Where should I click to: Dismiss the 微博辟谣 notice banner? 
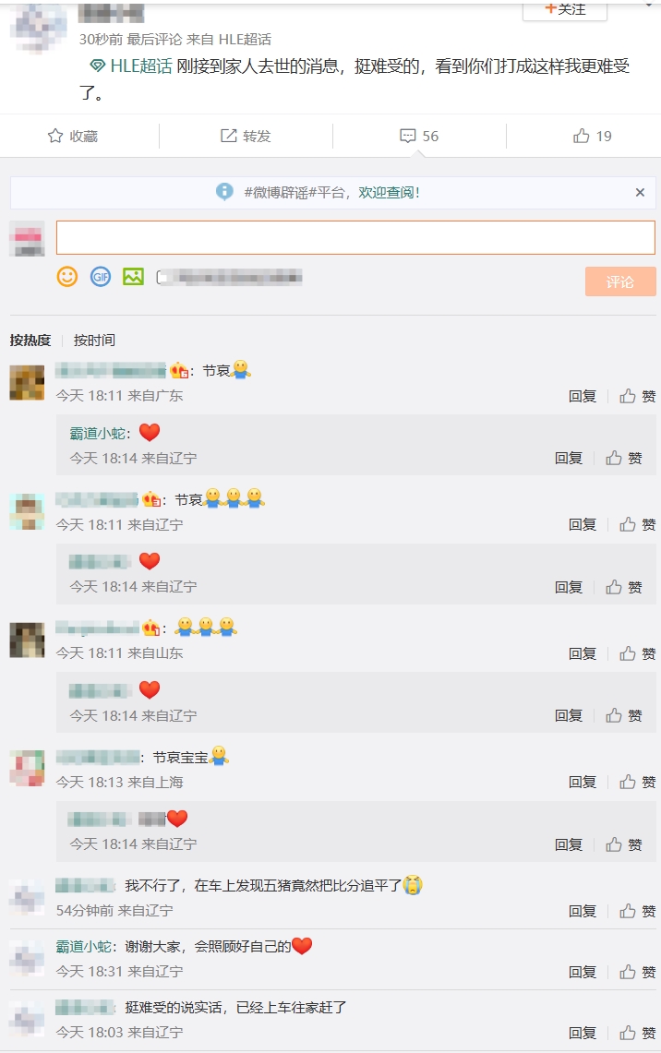640,193
